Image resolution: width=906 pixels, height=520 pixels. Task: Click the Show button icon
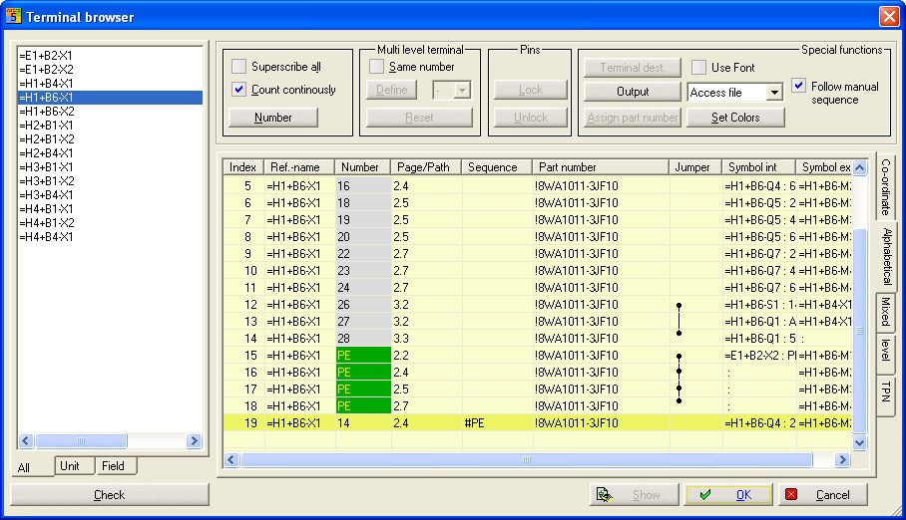pos(605,495)
